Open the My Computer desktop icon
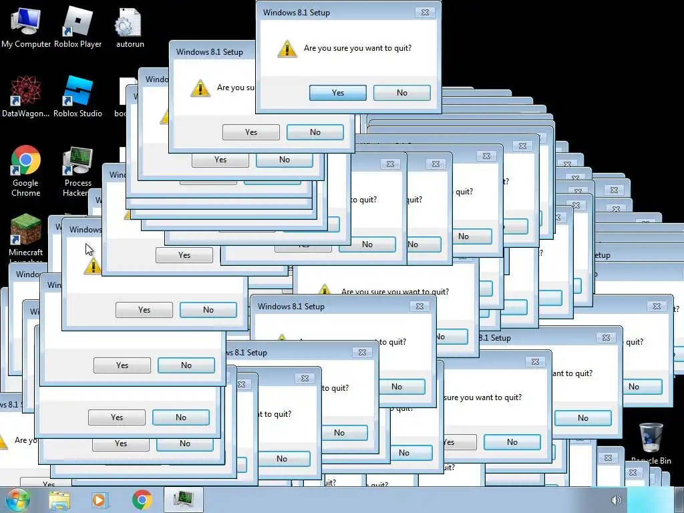The image size is (684, 513). (x=26, y=27)
